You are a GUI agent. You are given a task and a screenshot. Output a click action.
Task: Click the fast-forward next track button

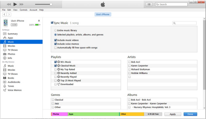pyautogui.click(x=21, y=4)
